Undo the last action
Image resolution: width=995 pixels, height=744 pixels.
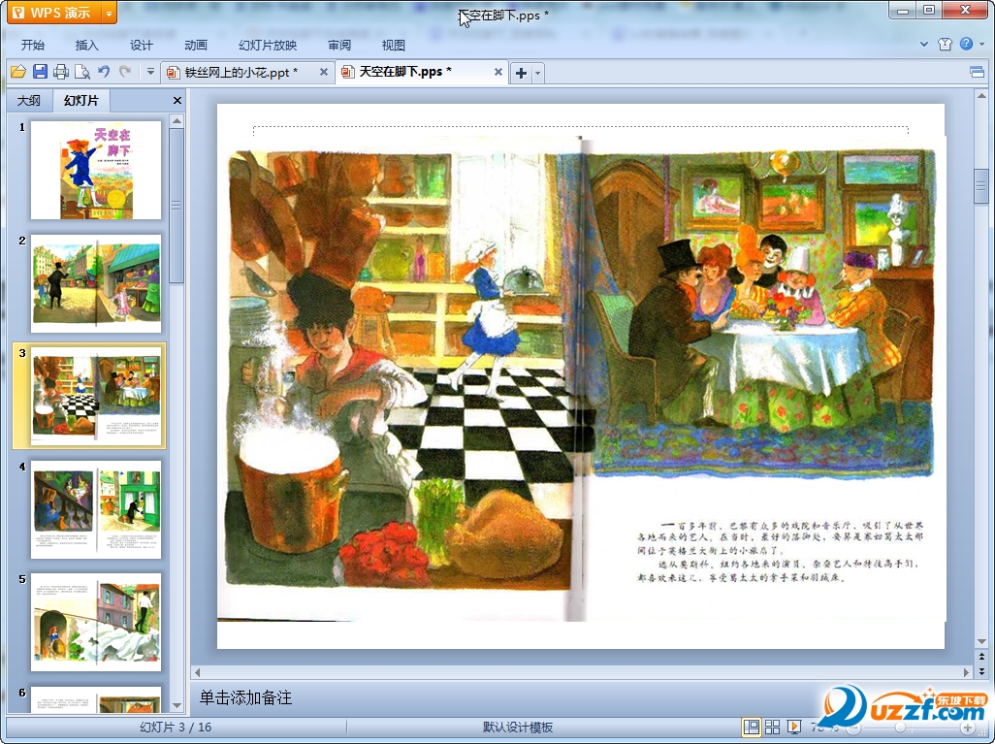(x=104, y=72)
